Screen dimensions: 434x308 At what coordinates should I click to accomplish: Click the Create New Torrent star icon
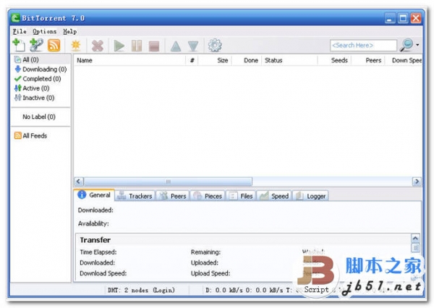[75, 46]
